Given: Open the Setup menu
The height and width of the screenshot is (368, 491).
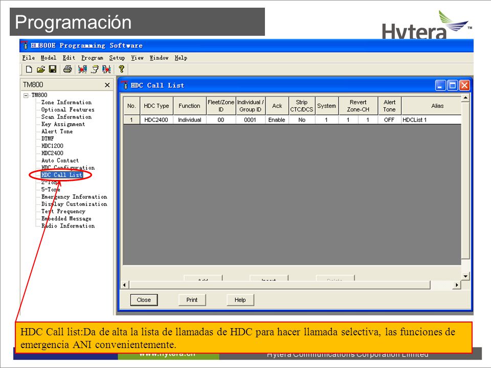Looking at the screenshot, I should pos(117,58).
